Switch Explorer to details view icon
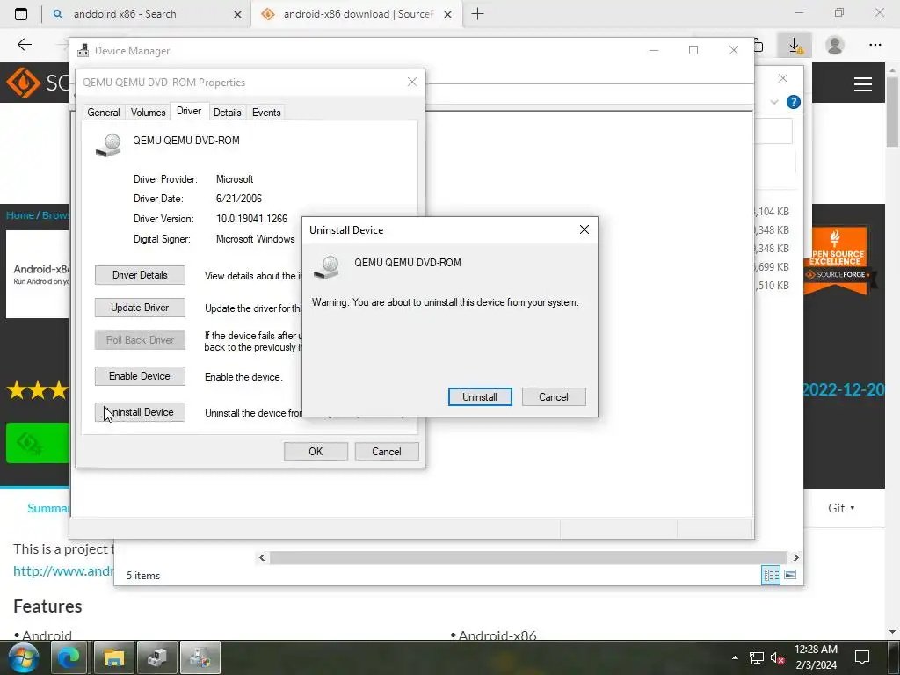 771,575
